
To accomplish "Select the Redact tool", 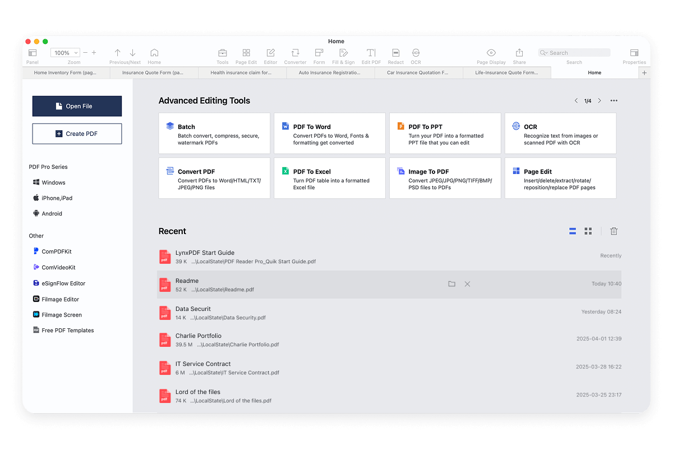I will (395, 53).
